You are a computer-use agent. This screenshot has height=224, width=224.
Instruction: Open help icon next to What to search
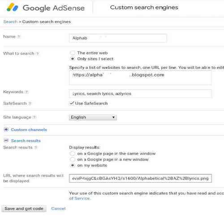(38, 53)
